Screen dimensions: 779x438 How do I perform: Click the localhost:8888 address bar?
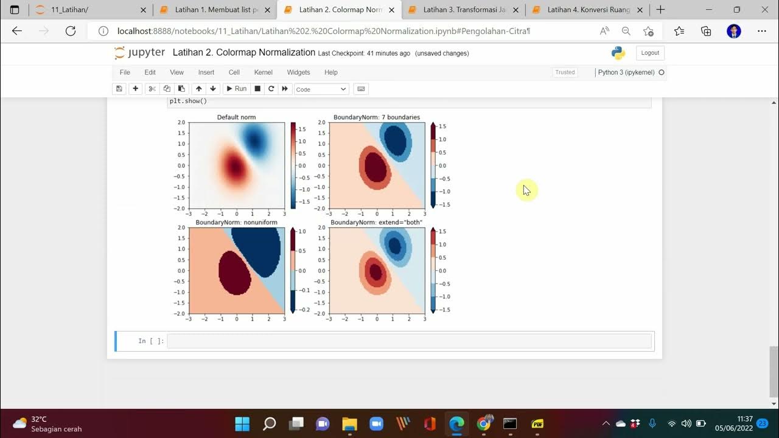pyautogui.click(x=323, y=31)
